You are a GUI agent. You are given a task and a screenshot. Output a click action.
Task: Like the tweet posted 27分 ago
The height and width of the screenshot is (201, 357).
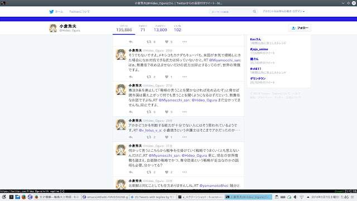(x=167, y=112)
